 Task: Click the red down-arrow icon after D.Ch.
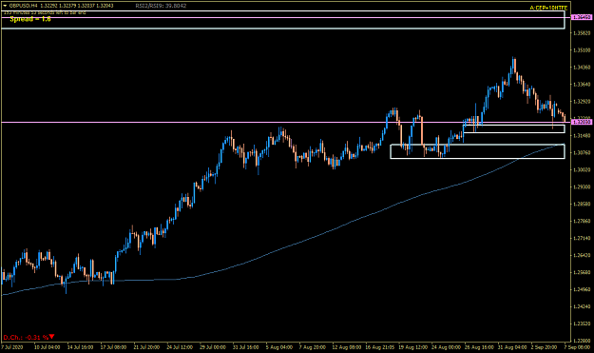(x=52, y=336)
